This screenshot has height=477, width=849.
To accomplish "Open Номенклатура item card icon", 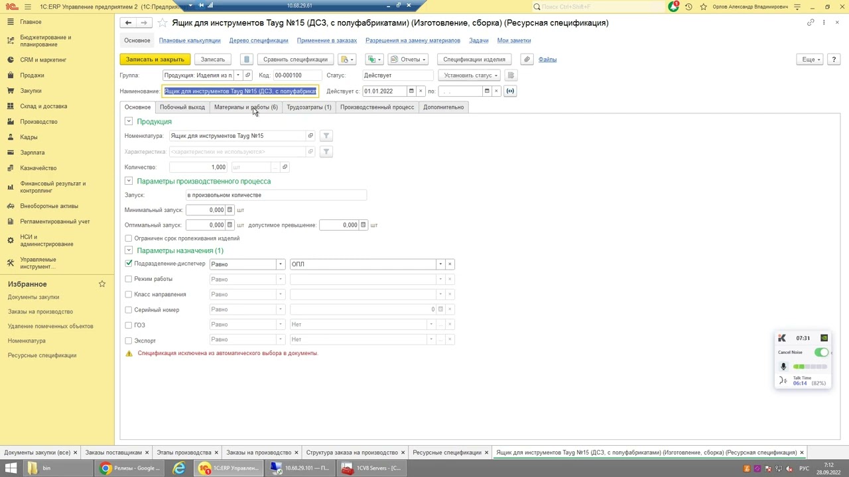I will 310,136.
